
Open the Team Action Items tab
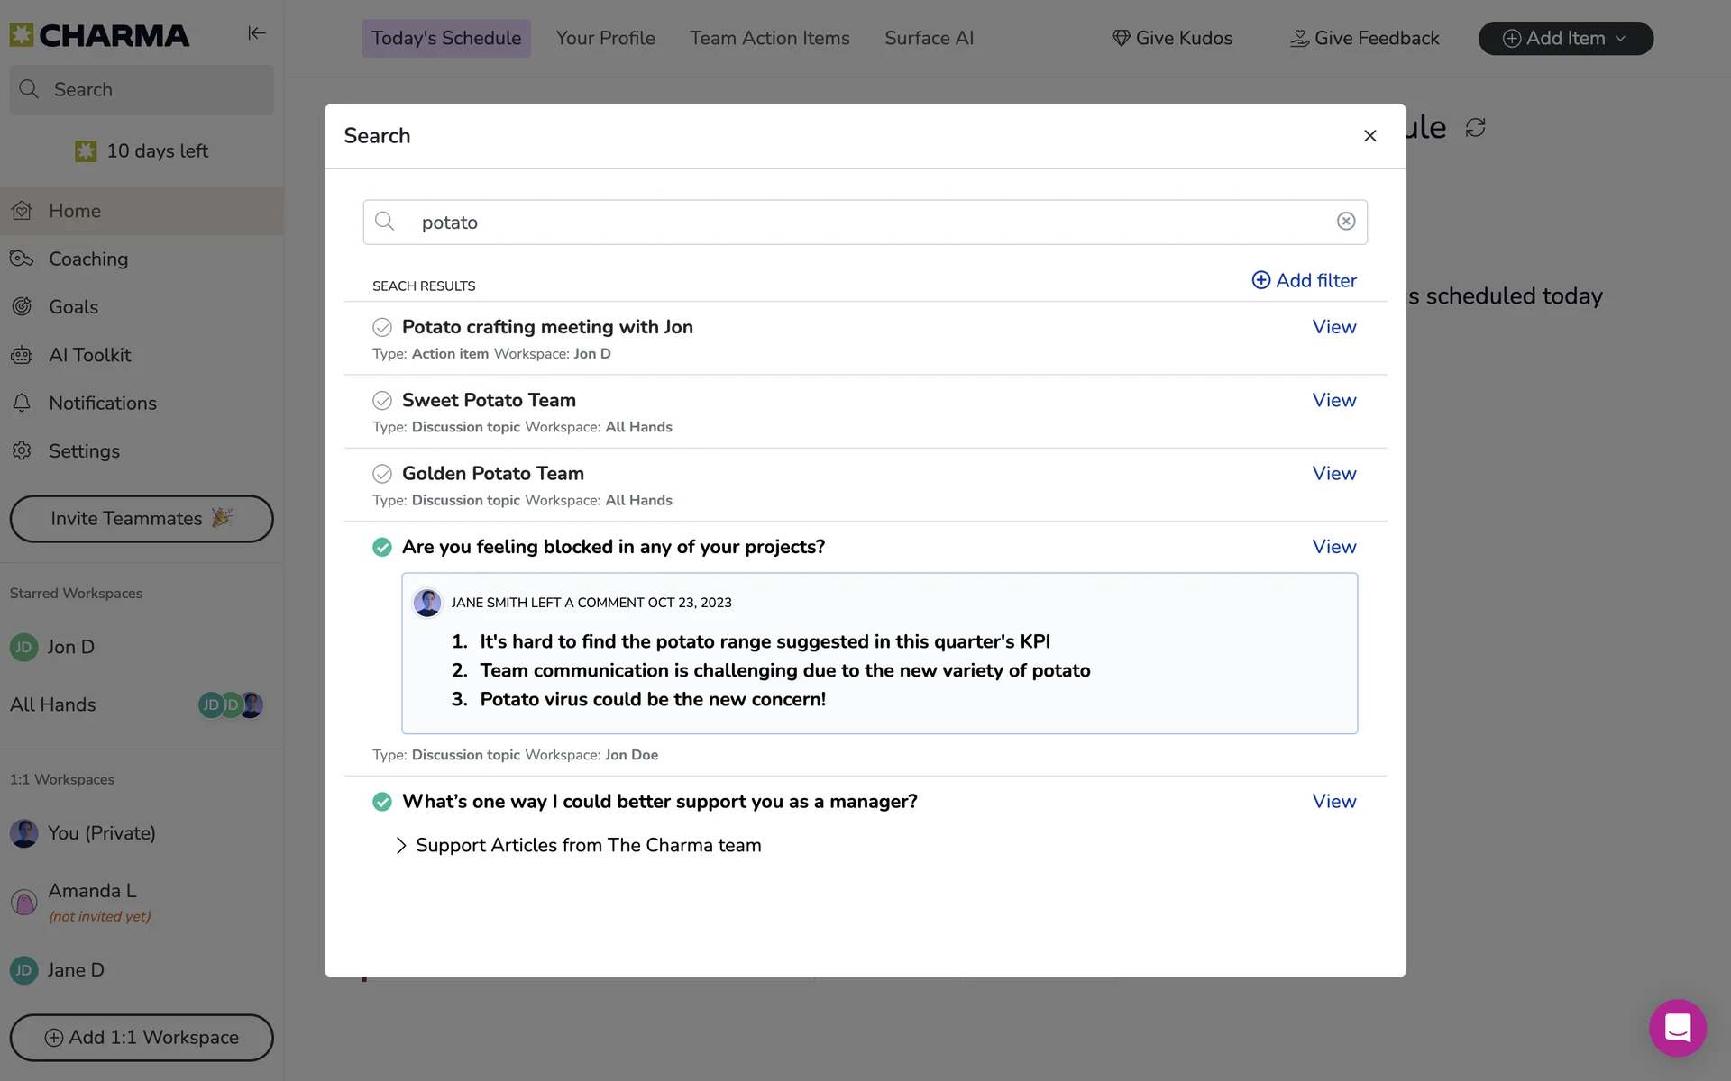769,38
